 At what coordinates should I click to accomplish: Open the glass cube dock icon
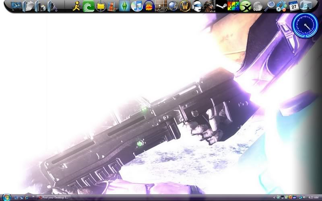coord(305,6)
